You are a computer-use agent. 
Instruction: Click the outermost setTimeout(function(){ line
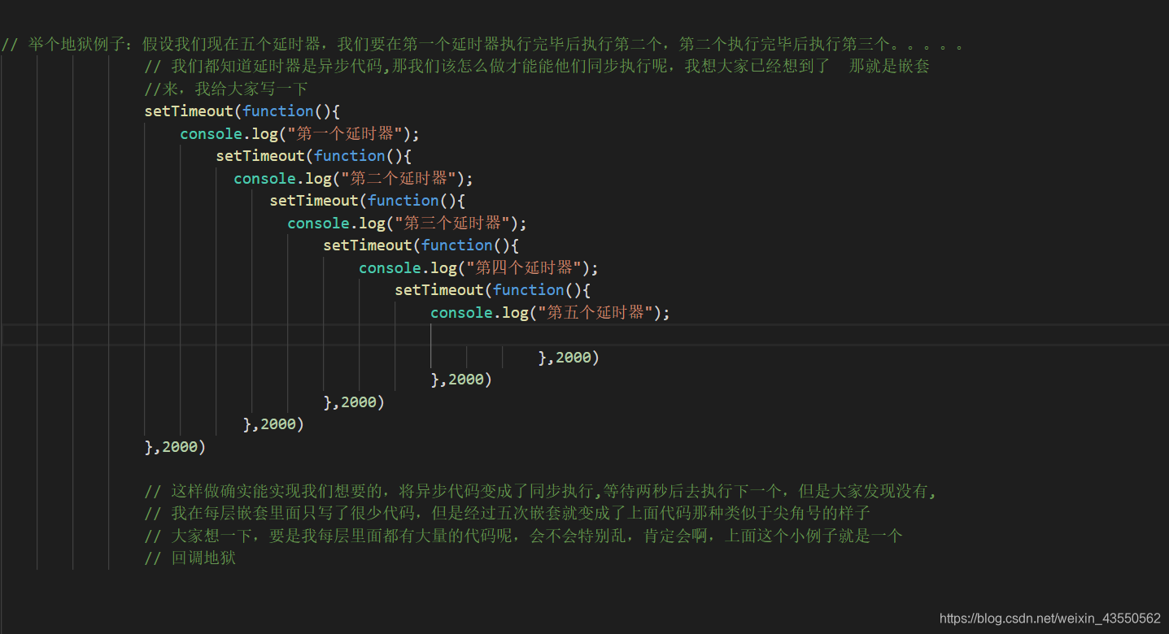(x=242, y=111)
